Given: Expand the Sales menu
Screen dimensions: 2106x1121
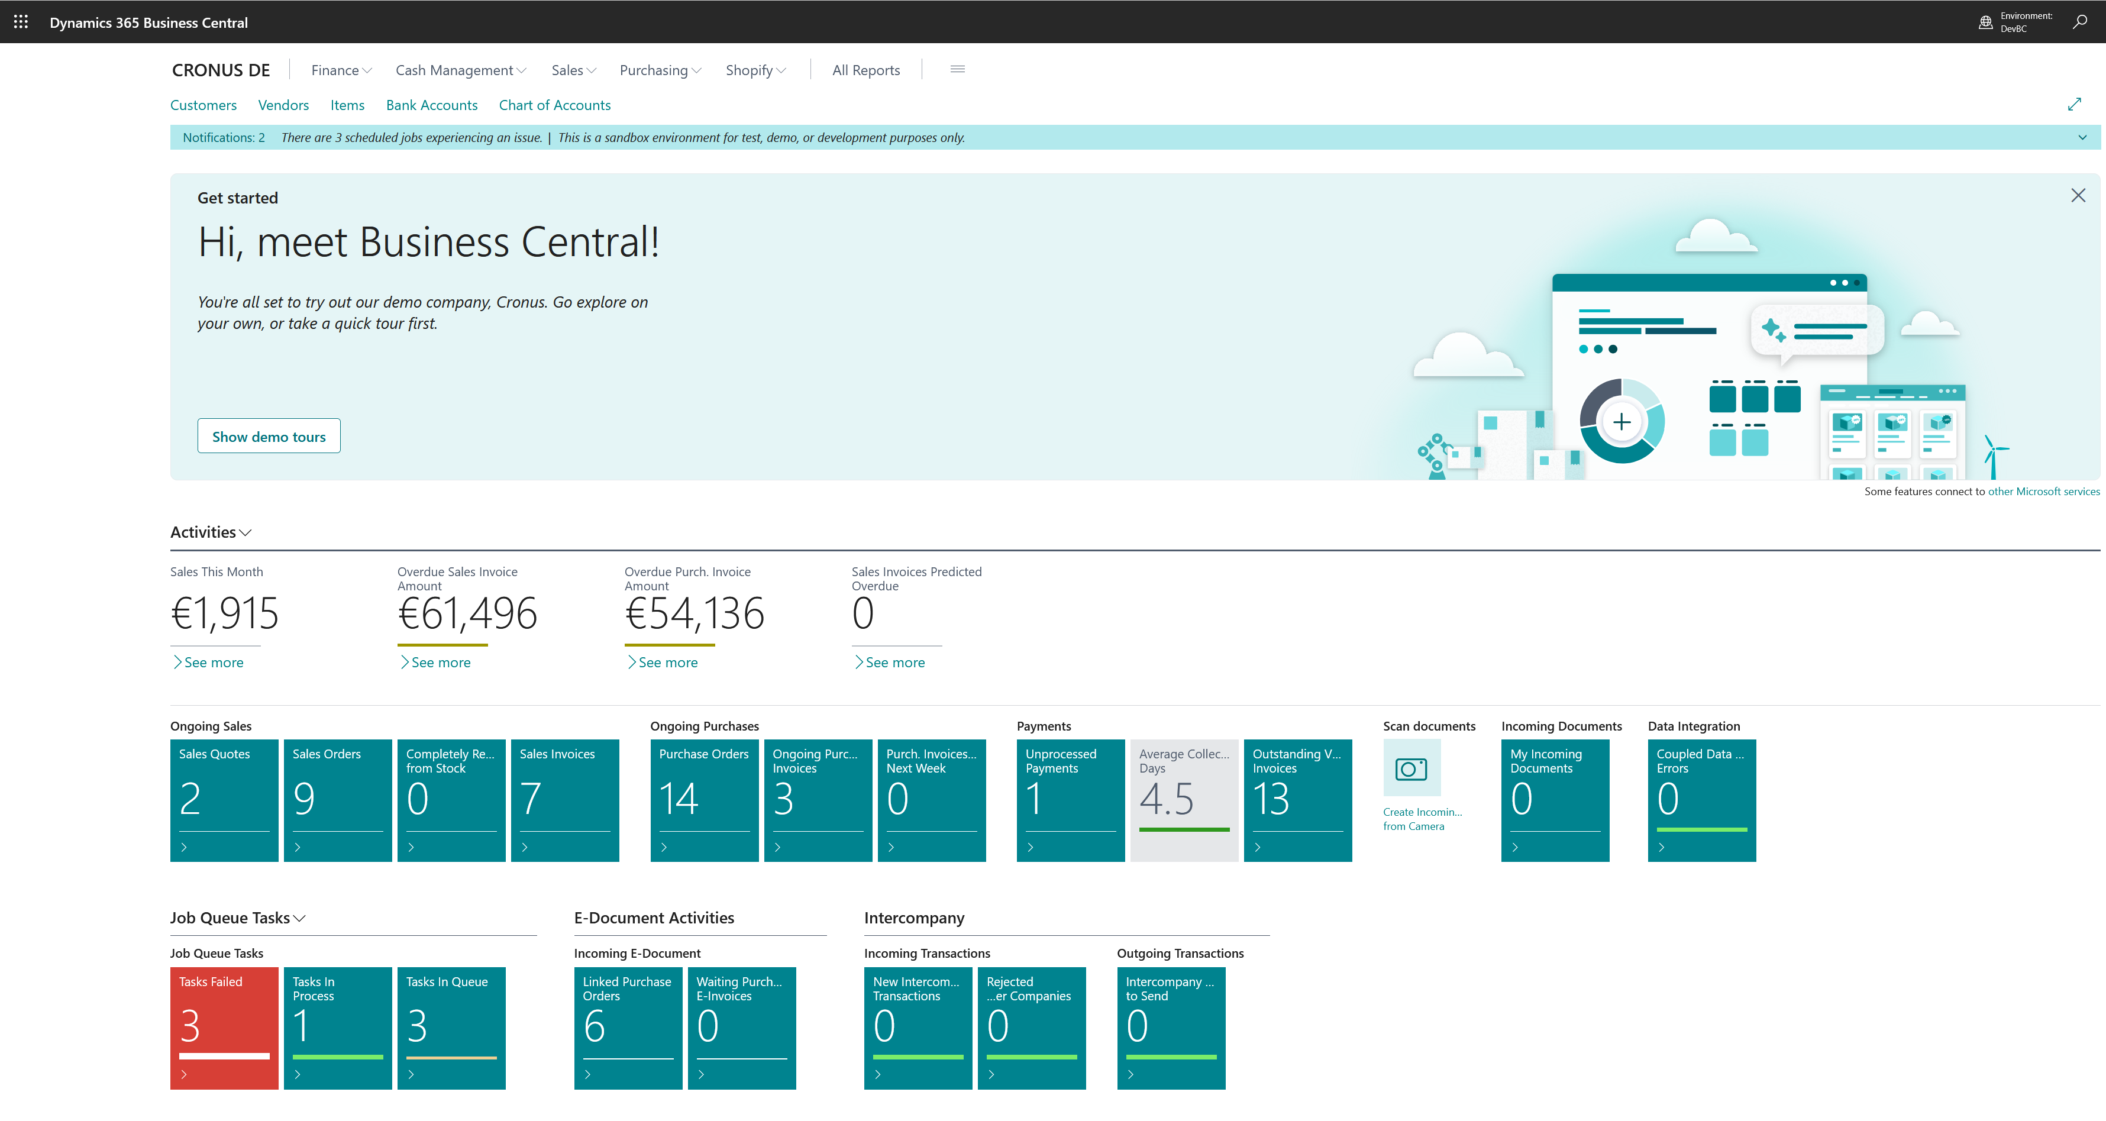Looking at the screenshot, I should click(574, 70).
